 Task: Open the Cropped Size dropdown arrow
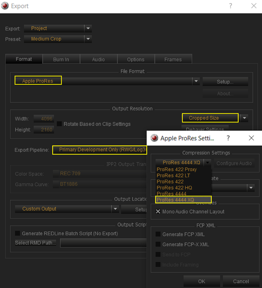tap(244, 118)
